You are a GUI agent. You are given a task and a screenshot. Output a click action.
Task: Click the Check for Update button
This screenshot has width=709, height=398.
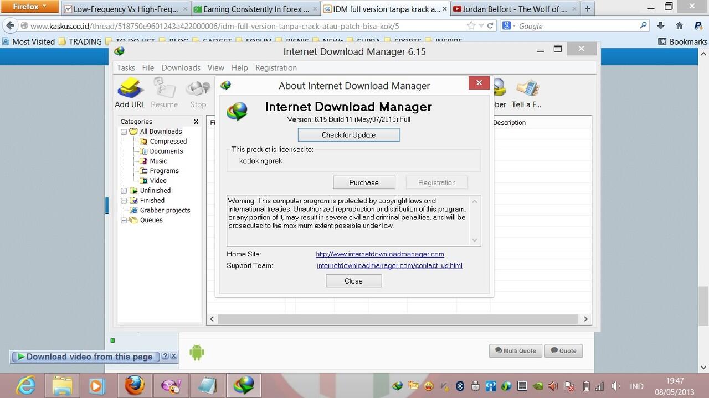(x=348, y=135)
